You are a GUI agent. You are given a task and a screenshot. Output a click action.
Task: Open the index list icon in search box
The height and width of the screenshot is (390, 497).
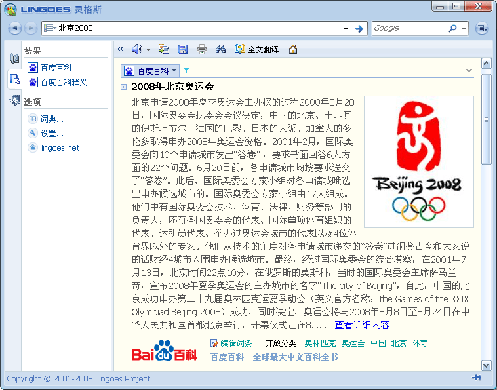click(x=50, y=28)
